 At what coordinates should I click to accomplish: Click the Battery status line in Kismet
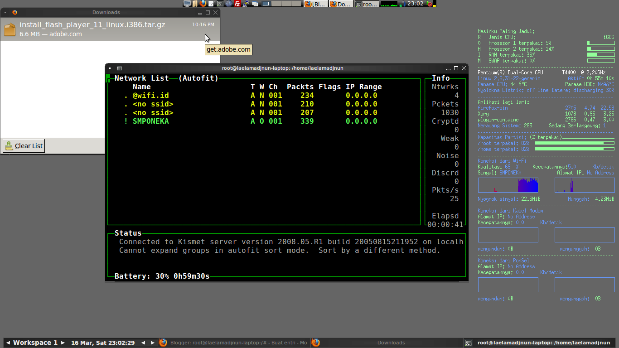point(162,276)
